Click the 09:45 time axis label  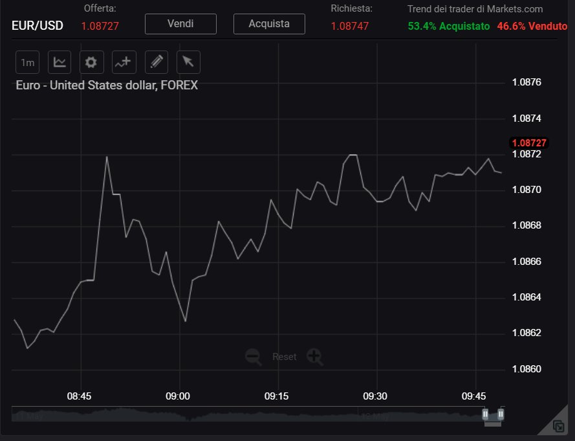tap(474, 396)
